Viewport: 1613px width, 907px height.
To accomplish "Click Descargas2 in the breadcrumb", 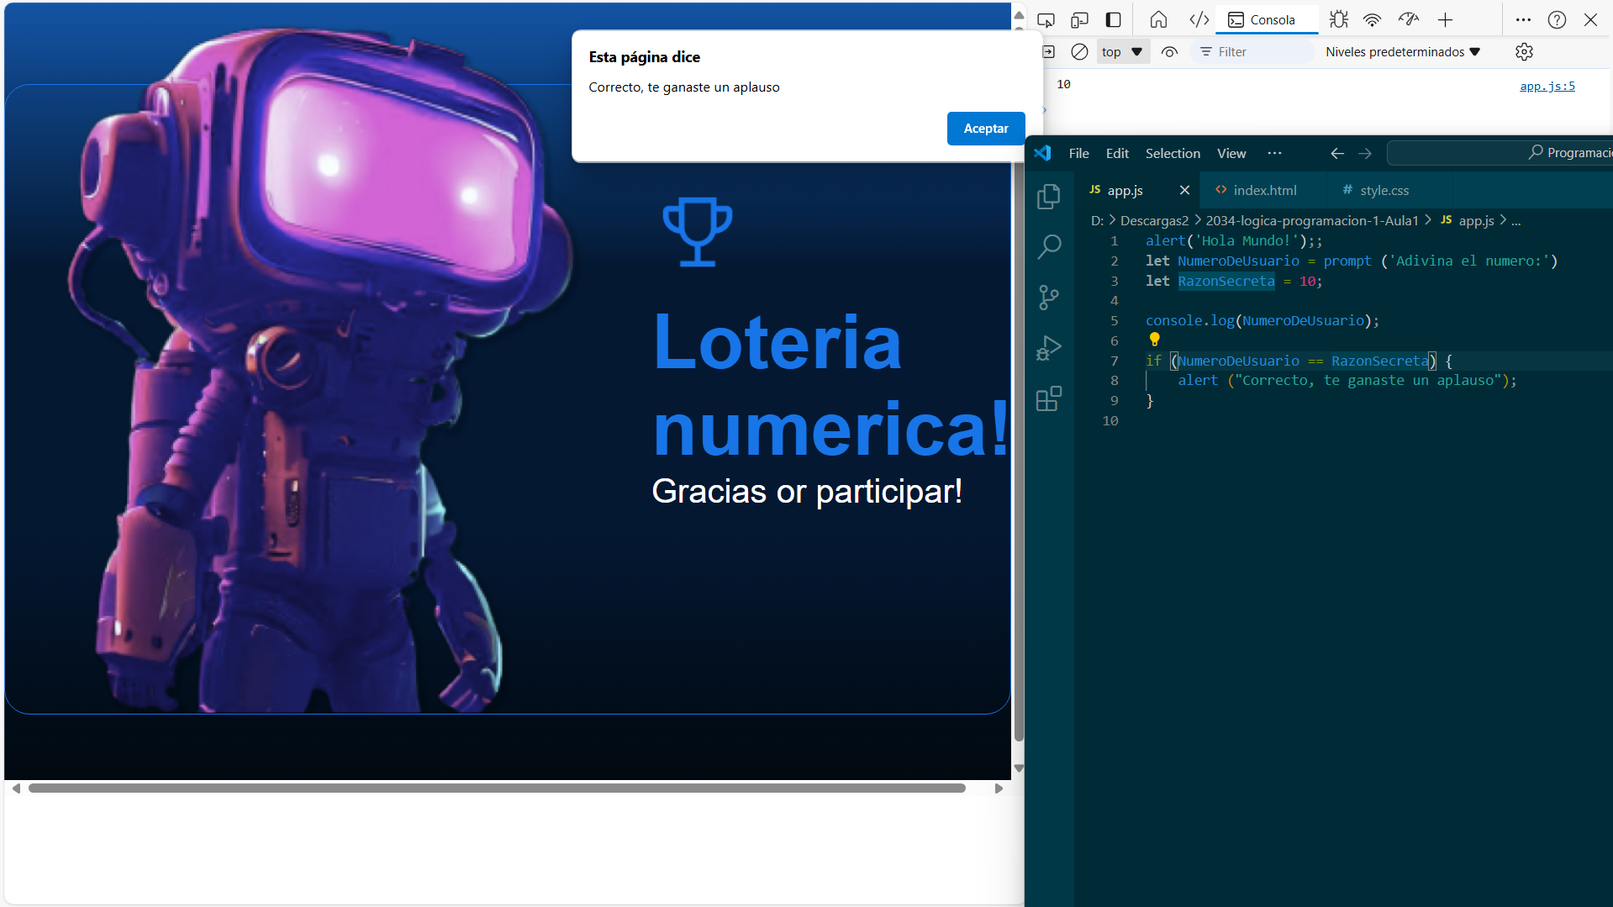I will click(1154, 221).
